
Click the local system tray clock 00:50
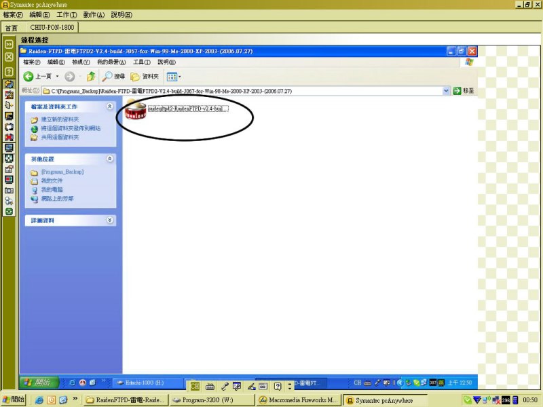click(530, 400)
